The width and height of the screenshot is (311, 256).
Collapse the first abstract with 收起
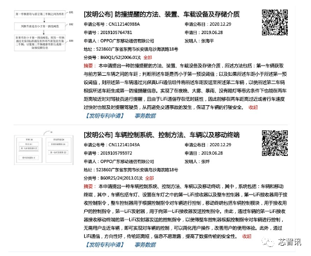[x=253, y=107]
